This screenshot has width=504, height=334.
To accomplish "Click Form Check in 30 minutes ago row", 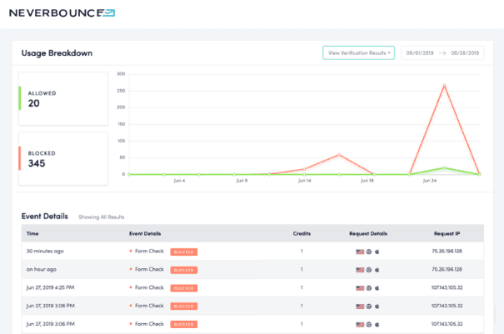I will [149, 251].
